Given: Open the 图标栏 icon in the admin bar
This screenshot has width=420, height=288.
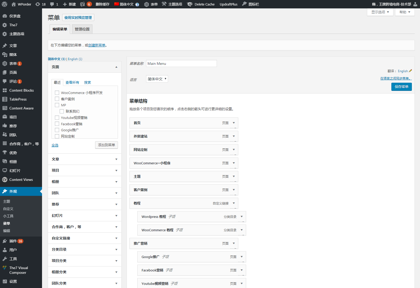Looking at the screenshot, I should pos(244,4).
